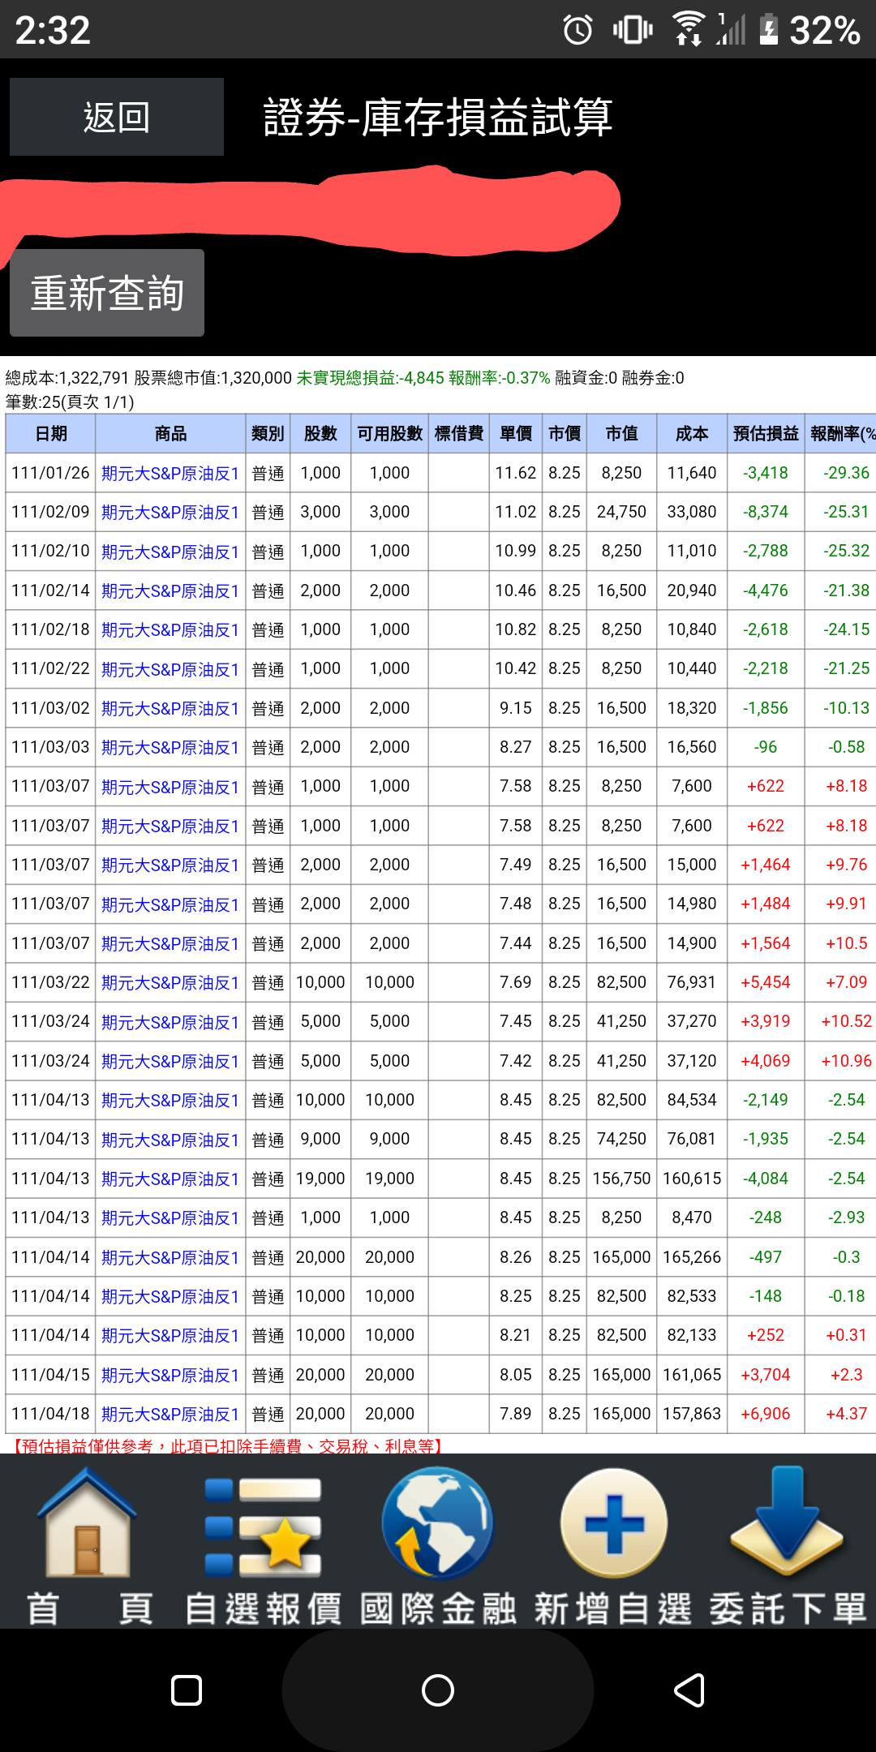Tap Android back triangle button
Screen dimensions: 876x1752
(689, 1690)
